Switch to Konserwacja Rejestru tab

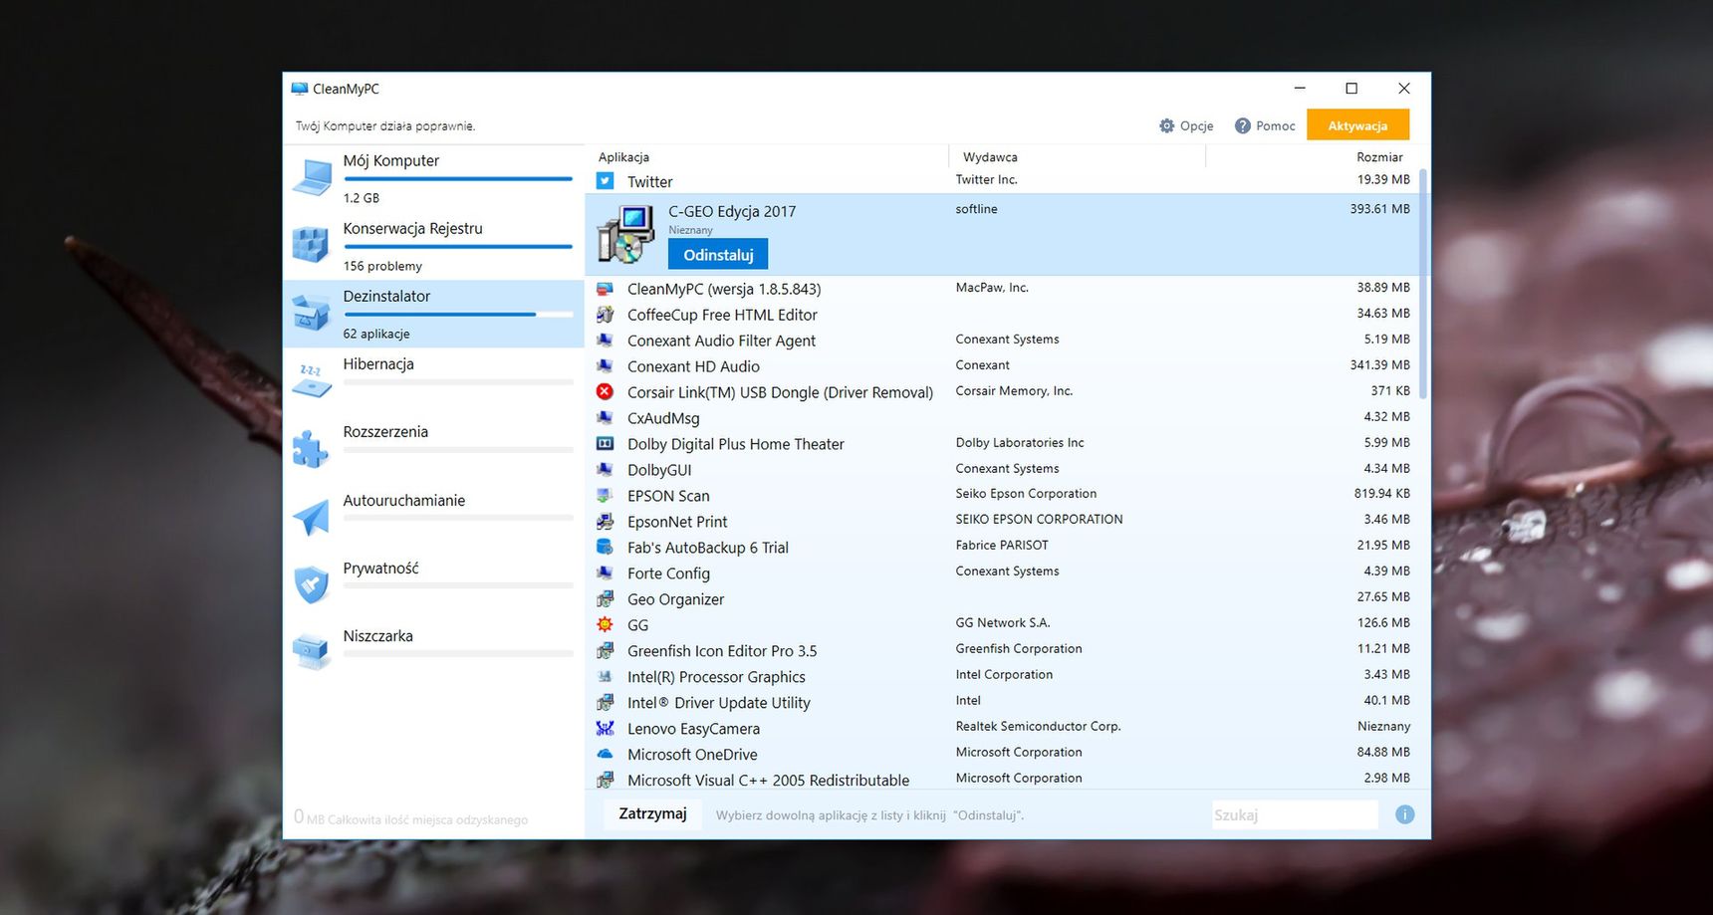434,246
